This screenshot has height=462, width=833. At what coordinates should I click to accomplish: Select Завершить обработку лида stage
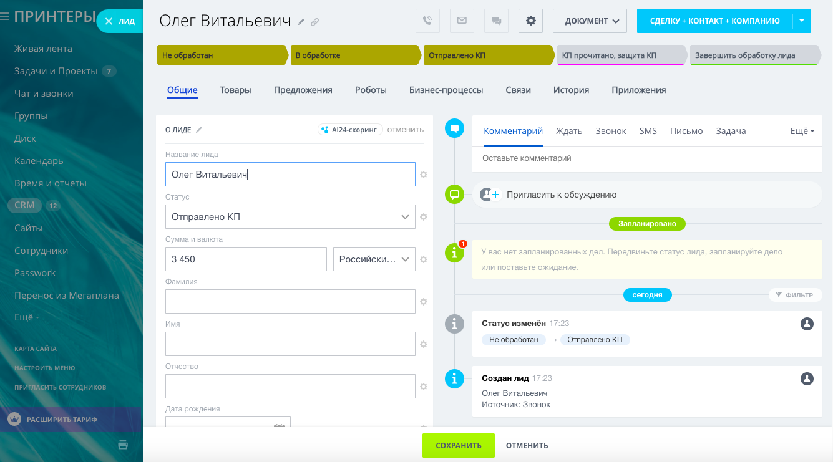[755, 55]
